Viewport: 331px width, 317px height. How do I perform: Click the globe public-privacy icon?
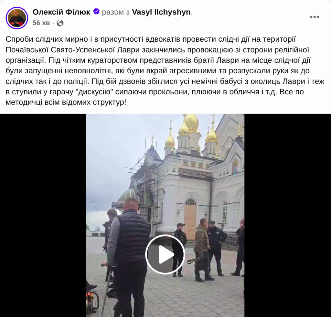[x=60, y=23]
